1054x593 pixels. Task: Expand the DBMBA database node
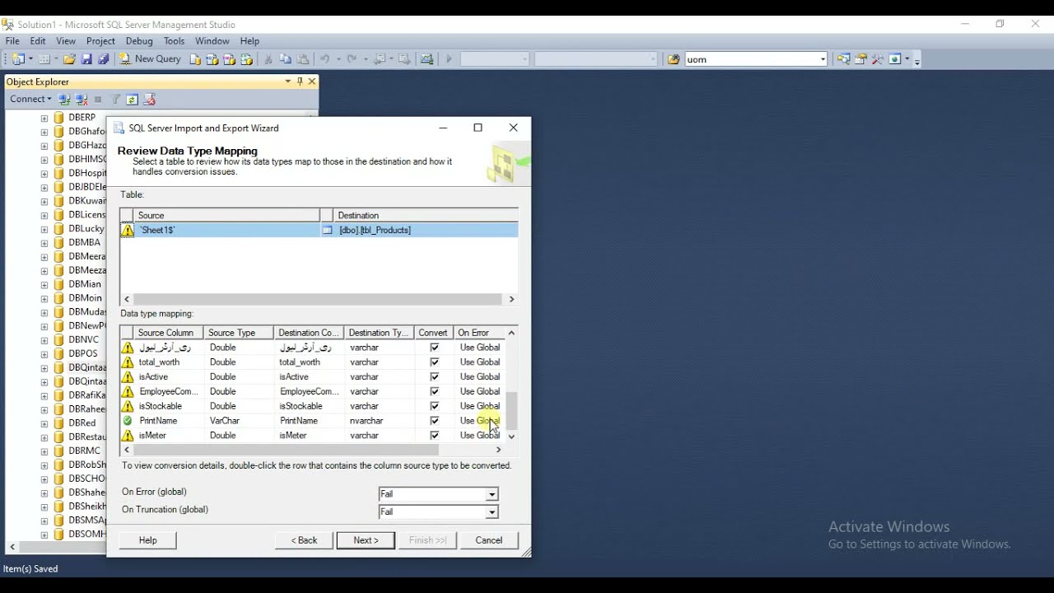click(x=44, y=243)
